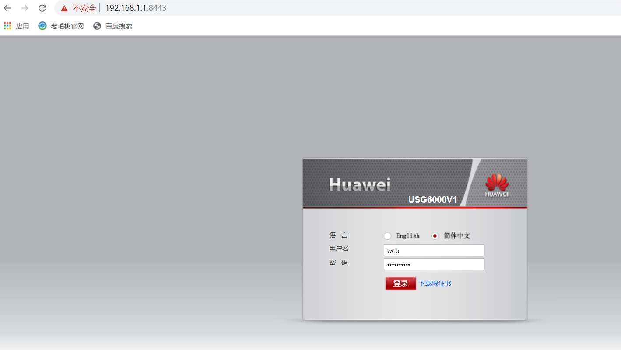Click the 密码 label
Screen dimensions: 621x350
tap(339, 263)
